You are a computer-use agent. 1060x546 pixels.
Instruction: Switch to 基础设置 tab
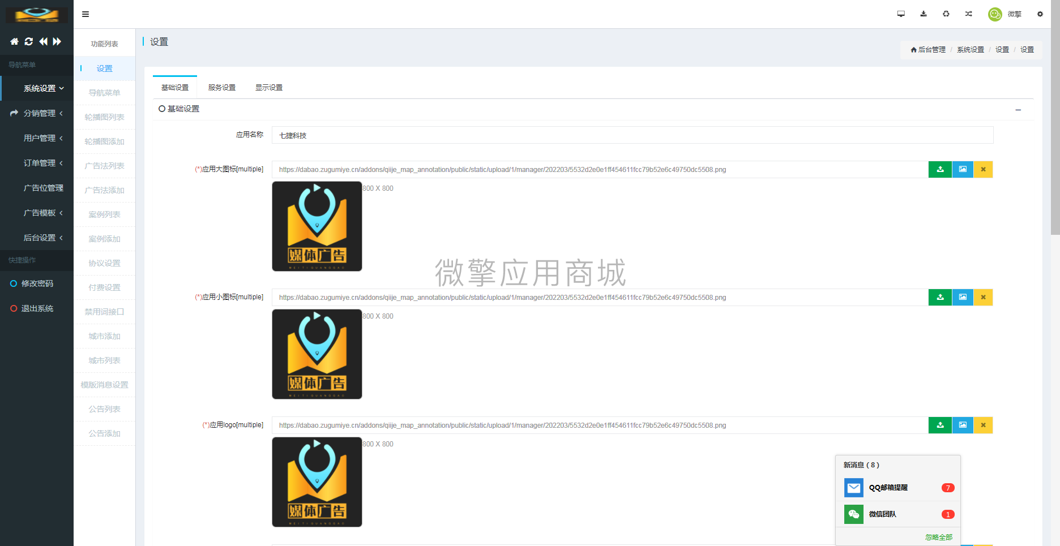(175, 88)
